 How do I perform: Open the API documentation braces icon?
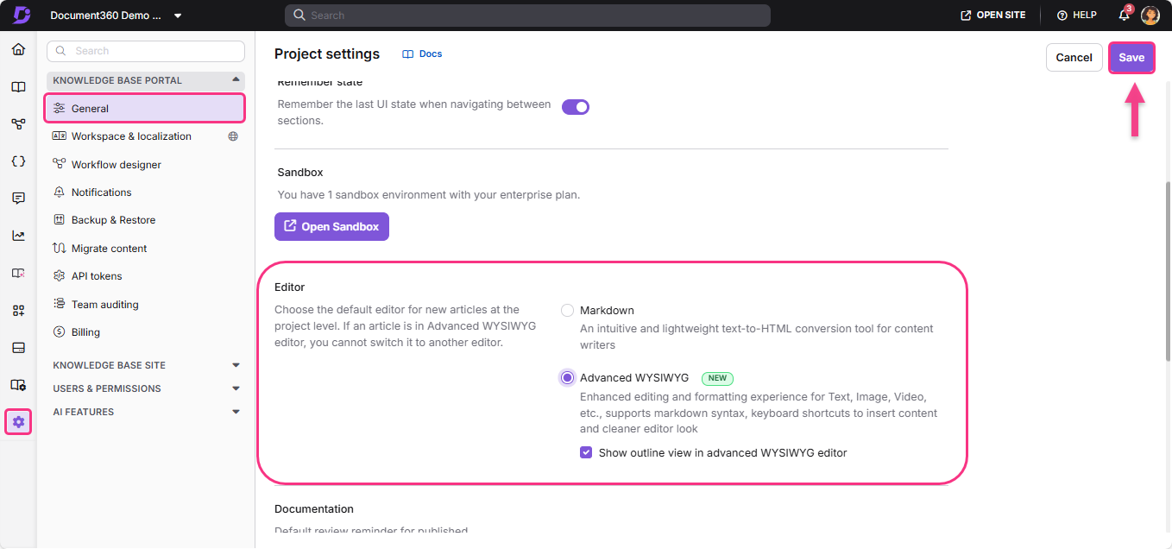click(x=18, y=161)
